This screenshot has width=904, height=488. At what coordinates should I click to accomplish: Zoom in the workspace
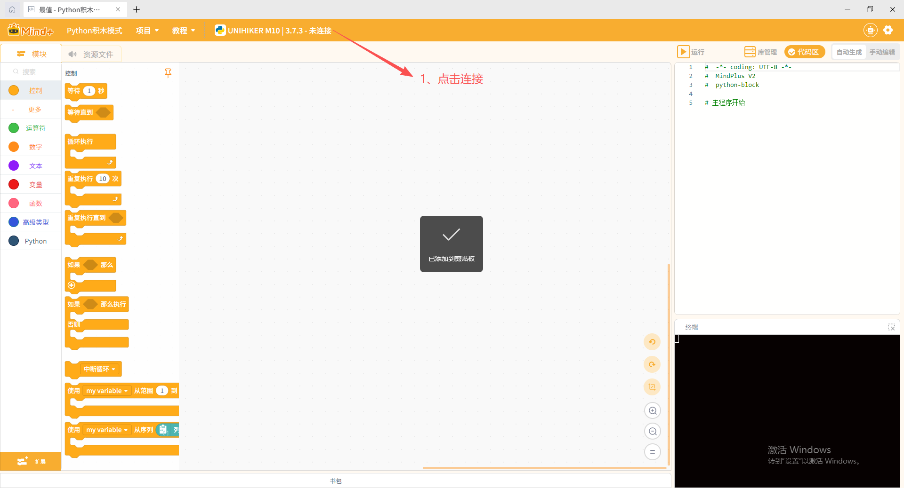click(653, 410)
